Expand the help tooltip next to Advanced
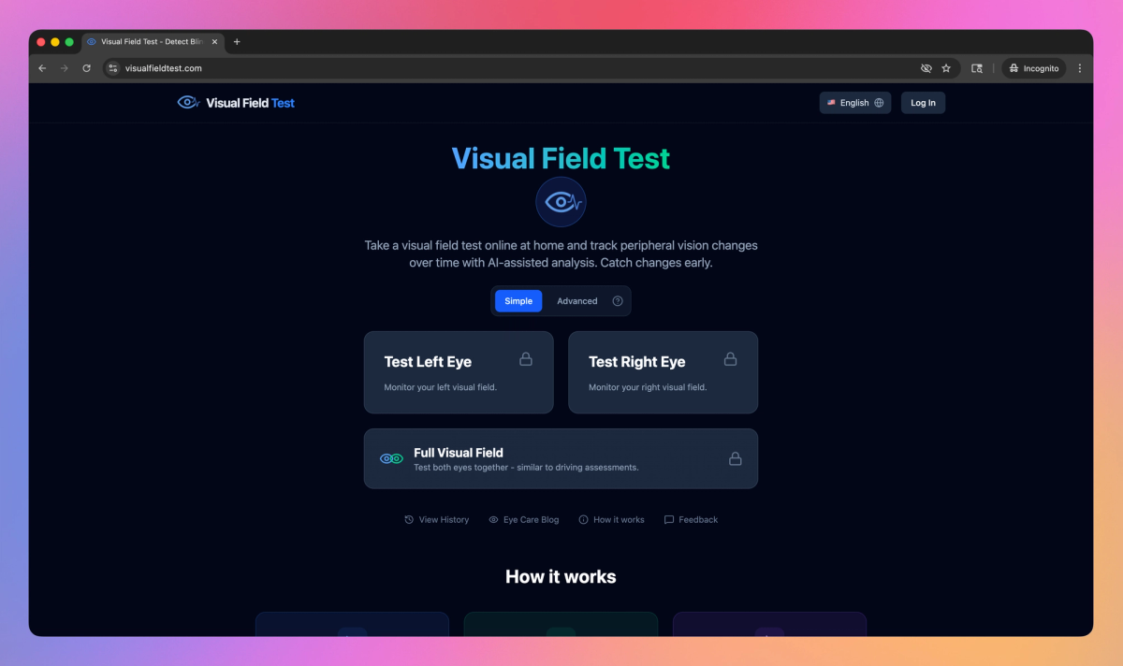 pos(616,300)
